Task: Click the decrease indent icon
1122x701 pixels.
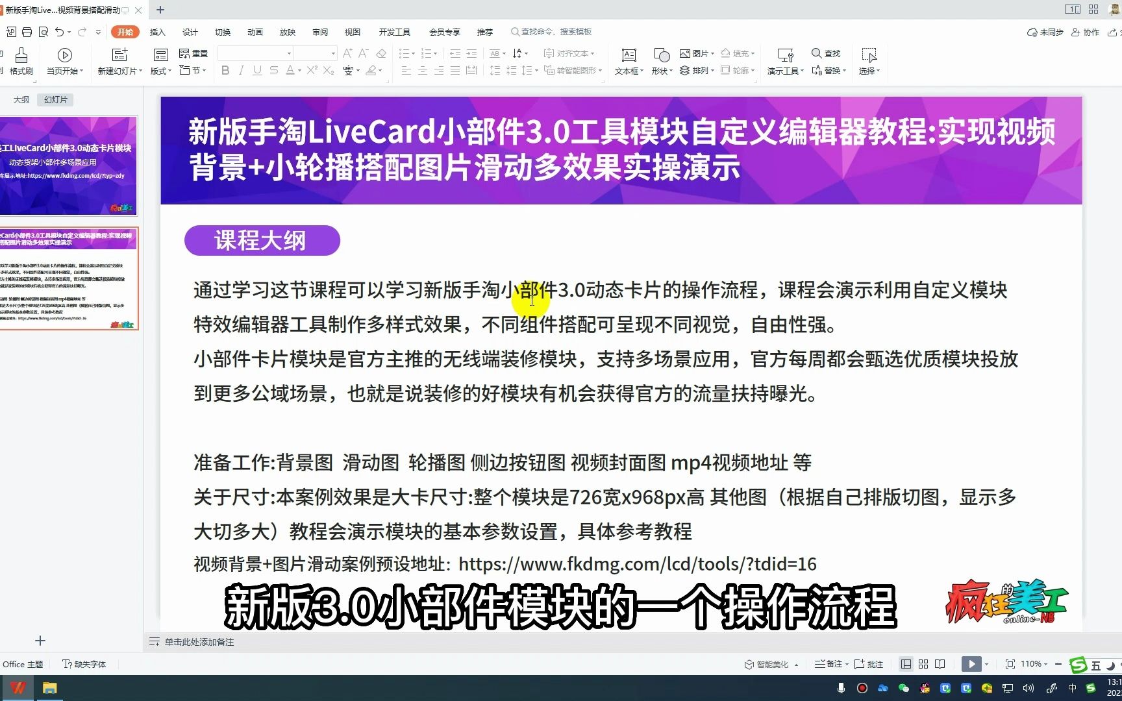Action: (455, 53)
